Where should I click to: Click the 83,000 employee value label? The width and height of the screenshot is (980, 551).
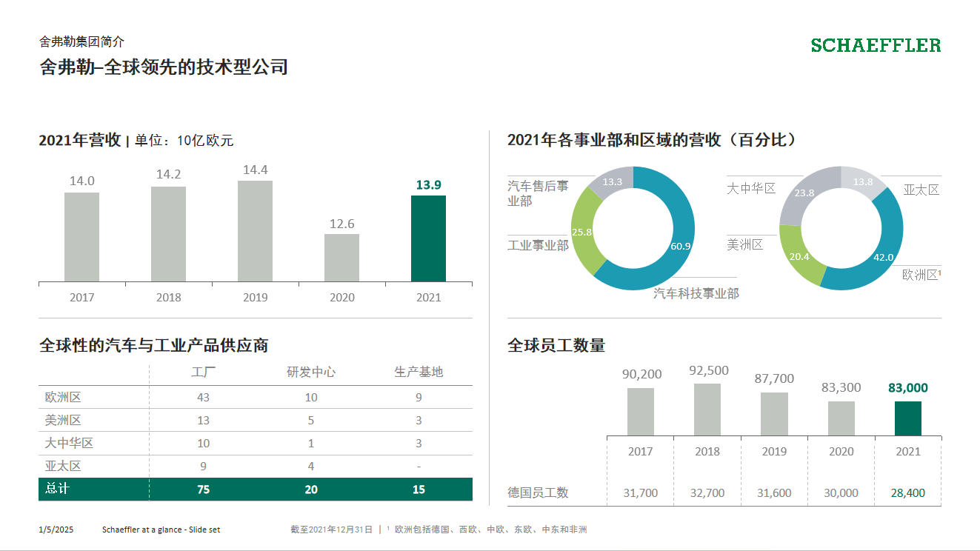908,388
